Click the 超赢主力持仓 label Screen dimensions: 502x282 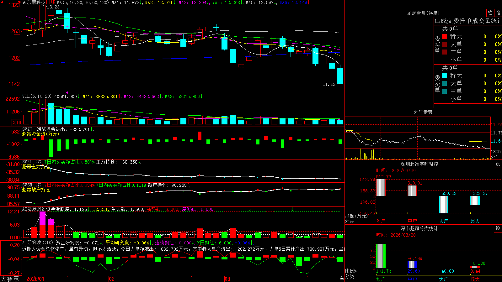(x=36, y=166)
